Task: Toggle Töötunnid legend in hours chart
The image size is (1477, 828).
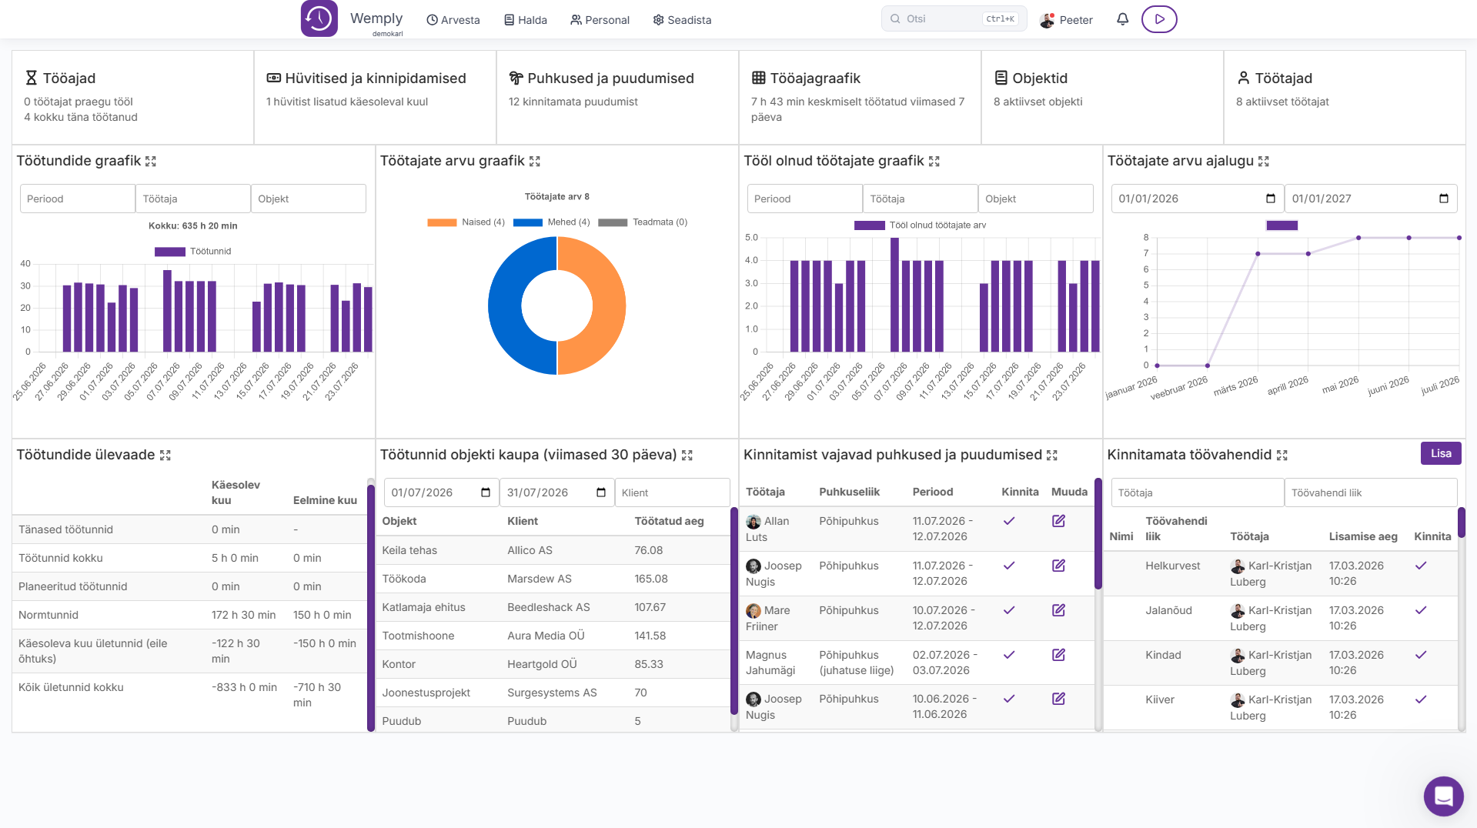Action: pos(192,252)
